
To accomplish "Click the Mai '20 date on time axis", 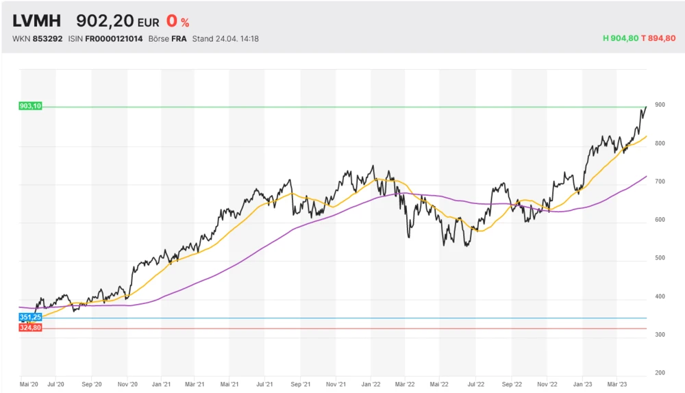I will click(30, 385).
